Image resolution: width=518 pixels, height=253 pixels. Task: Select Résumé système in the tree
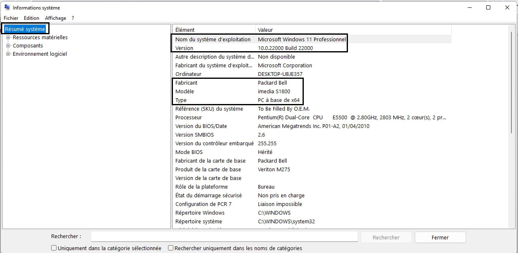point(25,29)
